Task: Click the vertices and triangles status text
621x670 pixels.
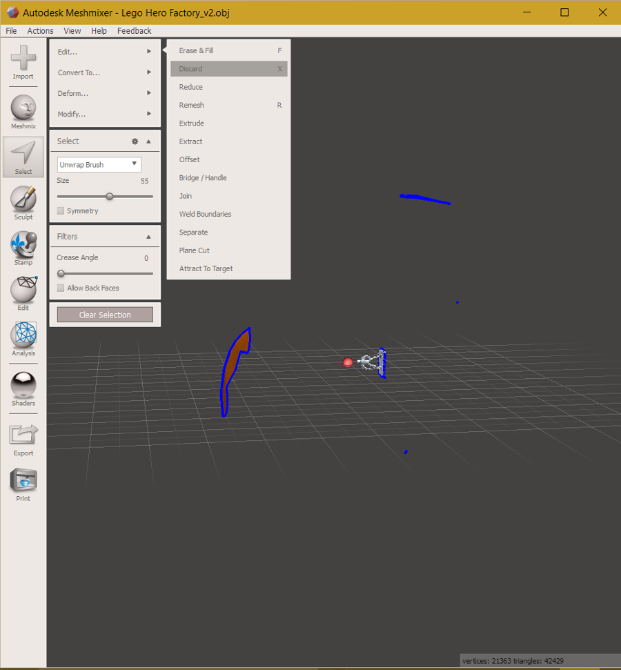Action: pyautogui.click(x=513, y=661)
